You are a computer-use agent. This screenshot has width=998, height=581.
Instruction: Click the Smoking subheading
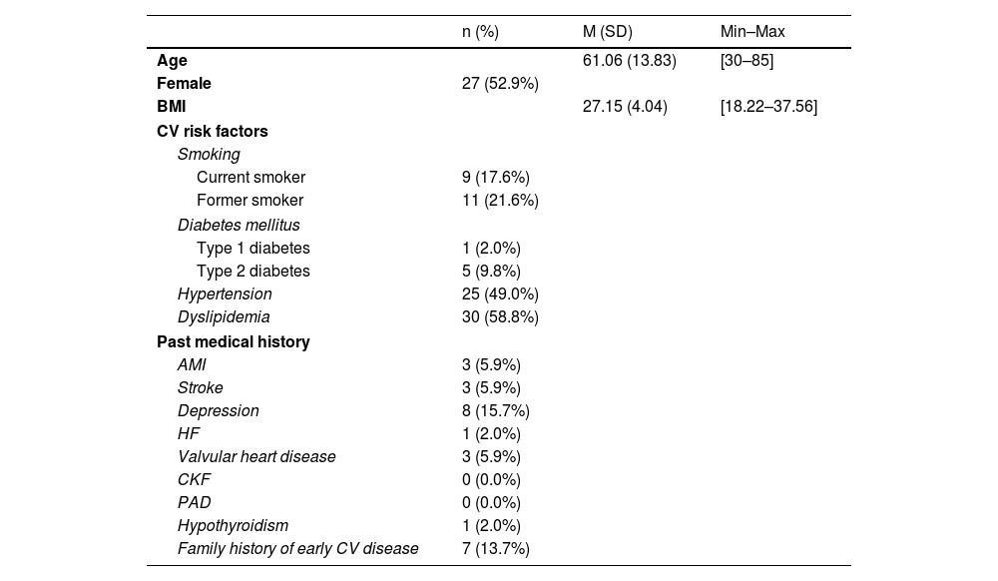pyautogui.click(x=209, y=155)
